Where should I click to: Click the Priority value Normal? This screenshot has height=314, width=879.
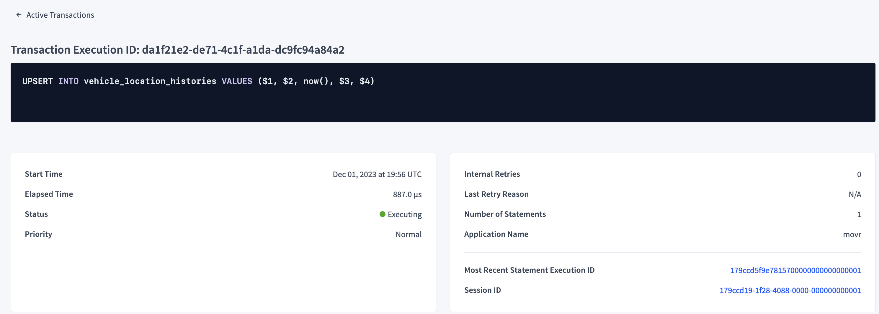coord(409,234)
